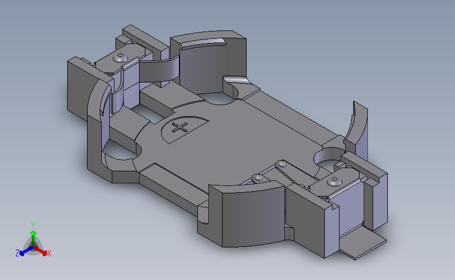Click the red X axis of the orientation triad
The height and width of the screenshot is (280, 455).
(x=41, y=251)
